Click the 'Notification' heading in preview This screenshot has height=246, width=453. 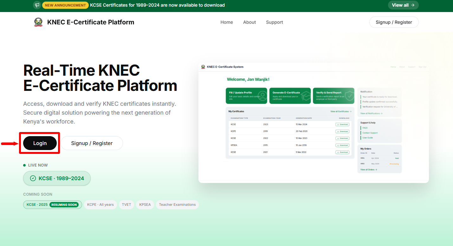(366, 92)
